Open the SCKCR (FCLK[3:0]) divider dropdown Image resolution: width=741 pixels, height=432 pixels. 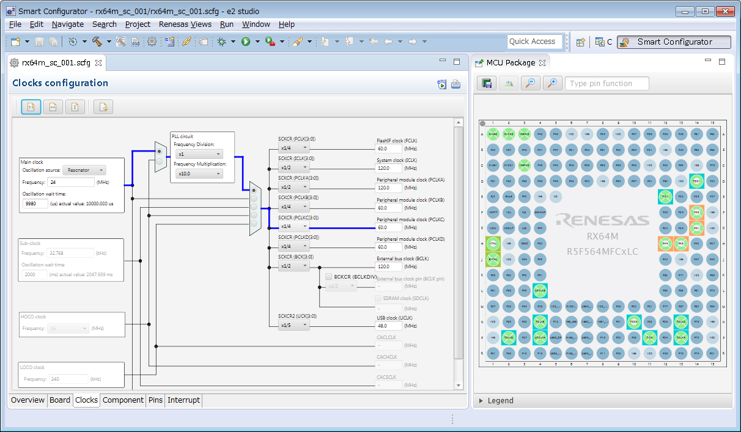tap(294, 148)
